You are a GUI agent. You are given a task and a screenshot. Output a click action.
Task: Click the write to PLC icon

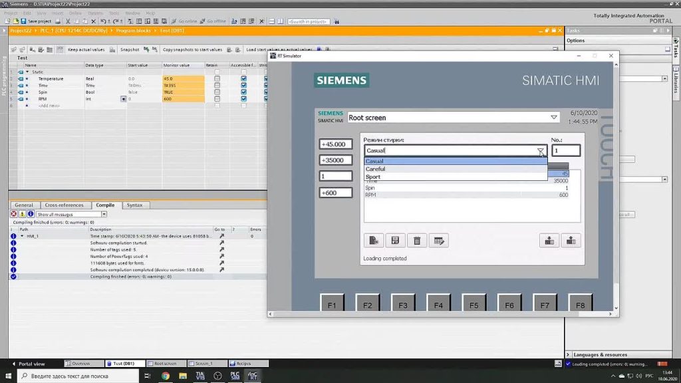(x=549, y=241)
